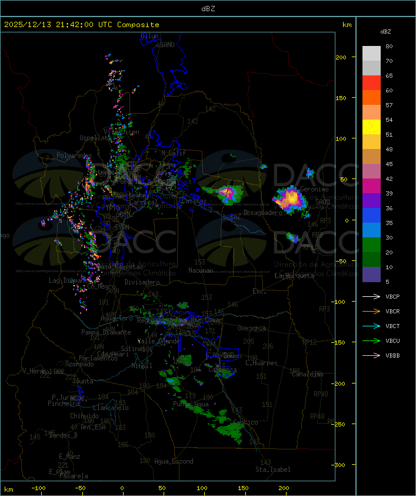The width and height of the screenshot is (416, 496).
Task: Pick the light gray top legend swatch
Action: tap(371, 54)
